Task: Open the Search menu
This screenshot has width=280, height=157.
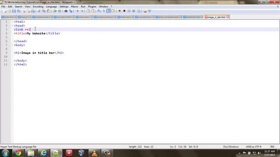Action: pos(18,7)
